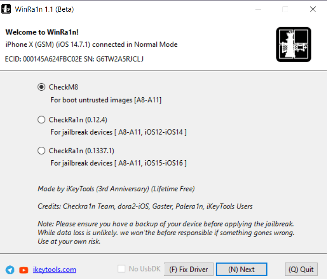
Task: Click the ECID and serial number line
Action: 74,59
